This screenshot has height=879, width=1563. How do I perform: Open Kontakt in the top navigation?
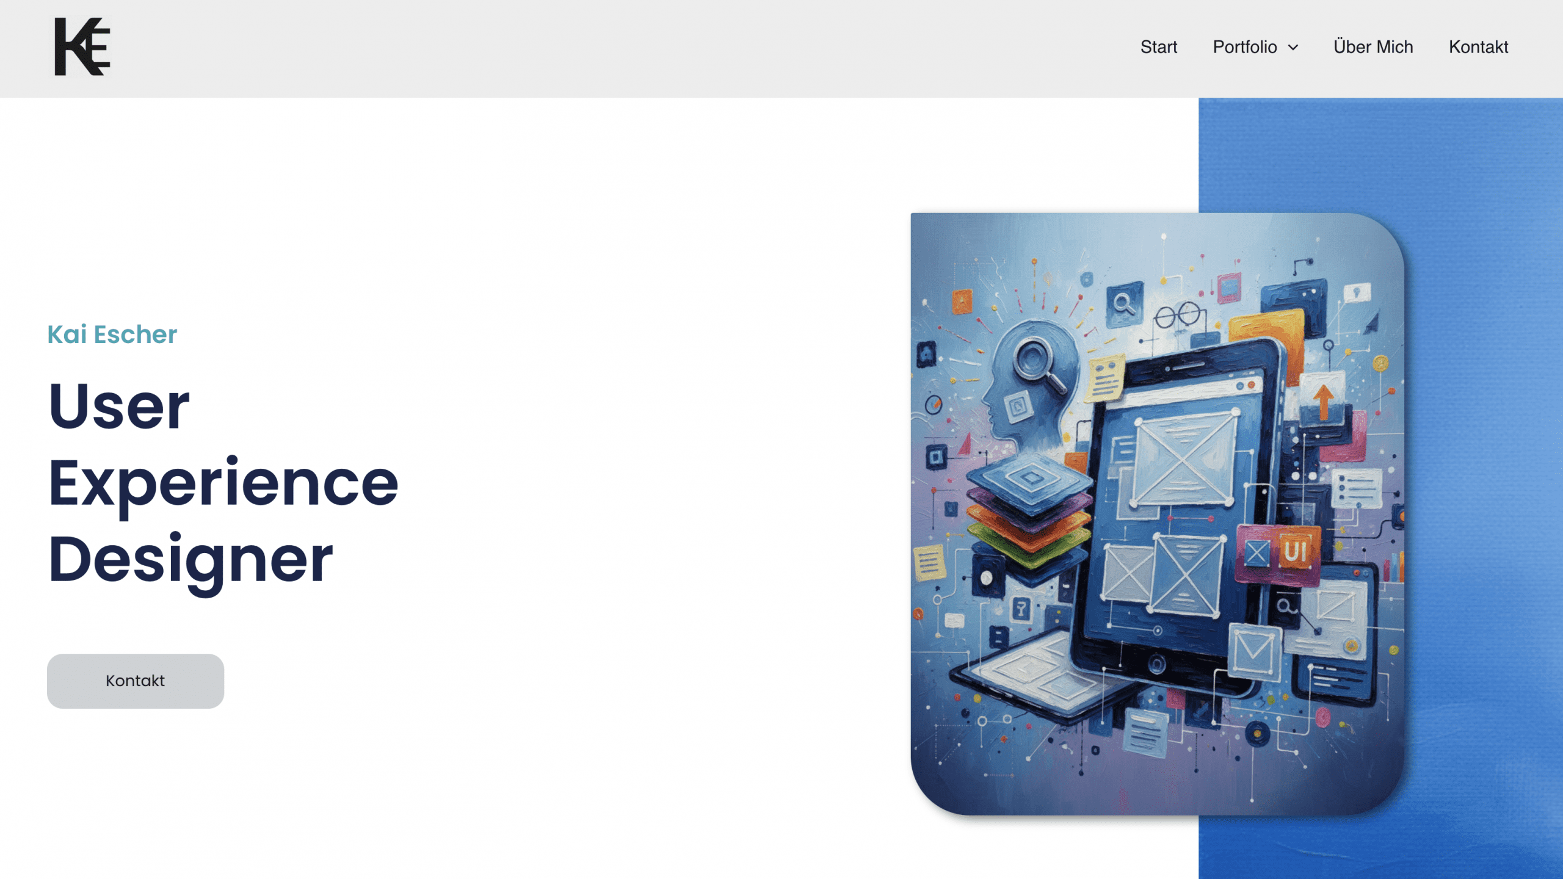point(1478,47)
